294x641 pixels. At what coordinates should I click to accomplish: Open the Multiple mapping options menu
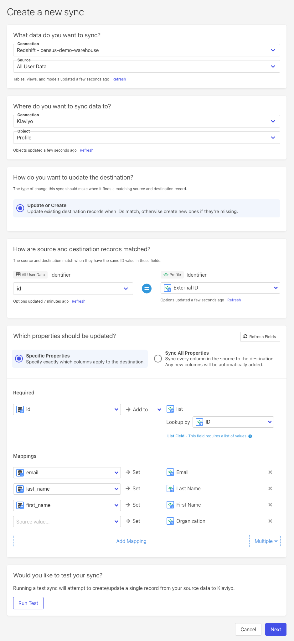pyautogui.click(x=265, y=541)
